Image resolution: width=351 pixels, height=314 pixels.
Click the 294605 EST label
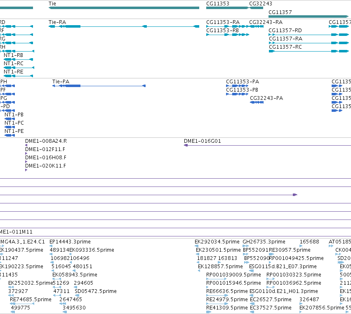[83, 283]
